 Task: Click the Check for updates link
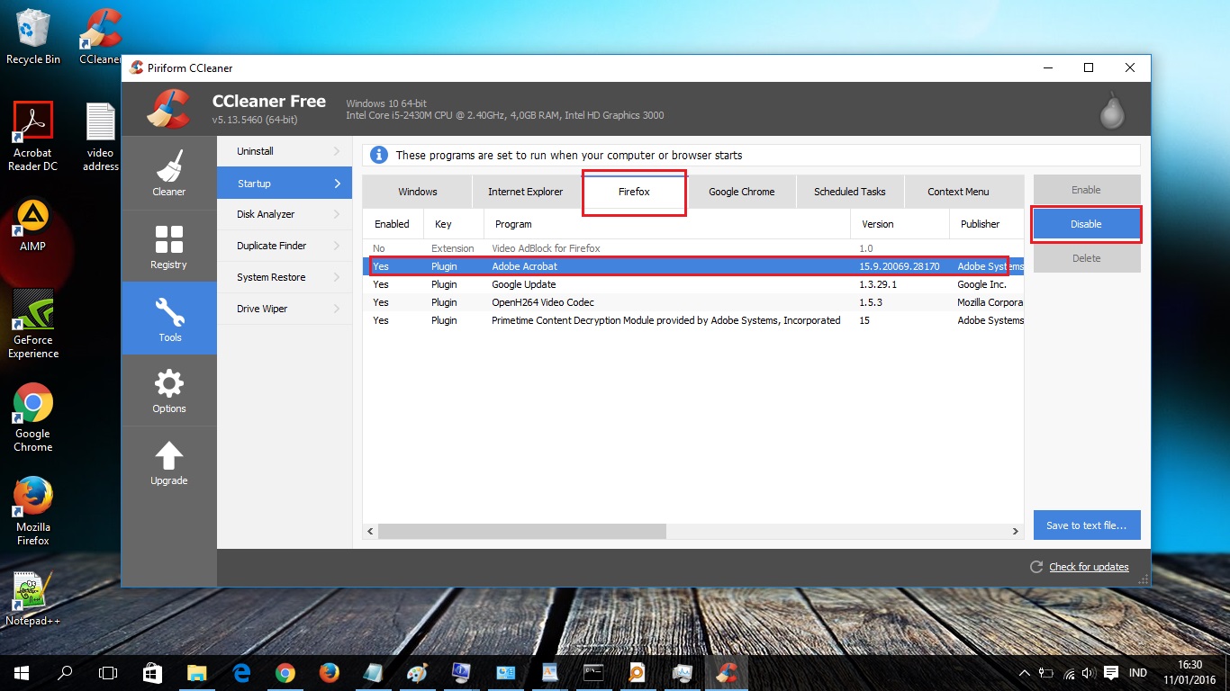pyautogui.click(x=1089, y=567)
